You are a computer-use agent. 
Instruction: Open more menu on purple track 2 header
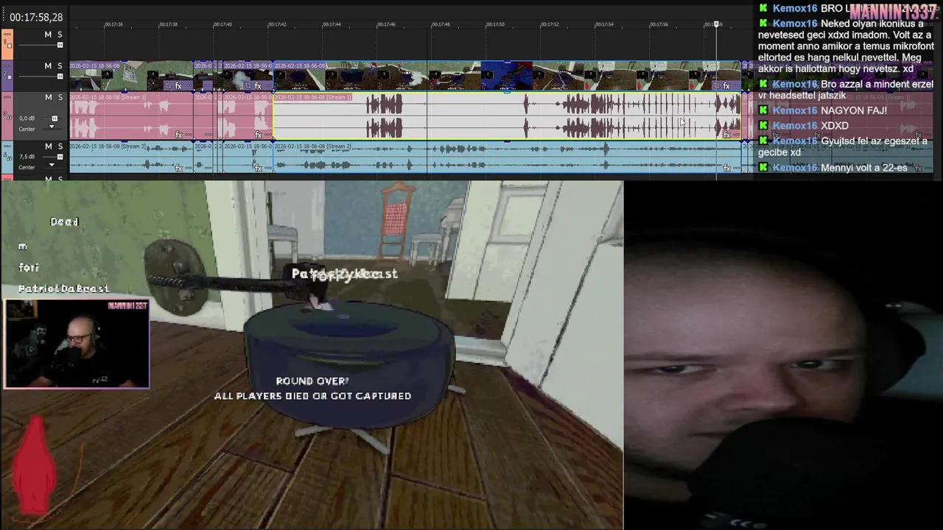[x=7, y=65]
